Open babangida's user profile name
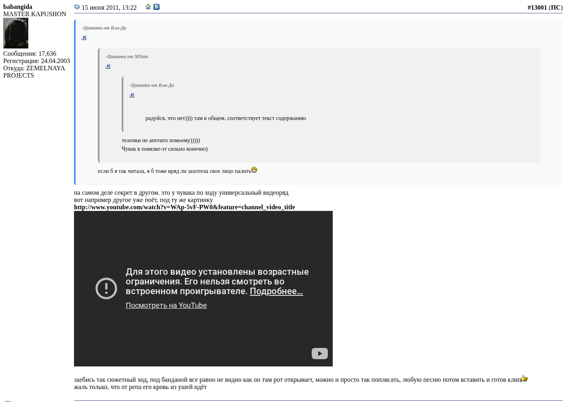Screen dimensions: 566x402 pyautogui.click(x=18, y=7)
